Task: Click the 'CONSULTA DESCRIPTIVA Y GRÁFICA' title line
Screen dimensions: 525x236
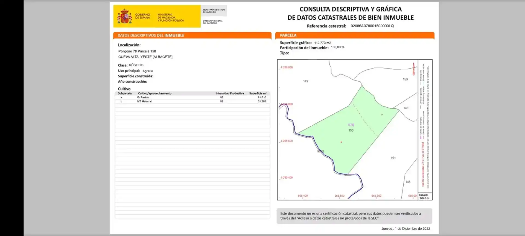Action: [351, 9]
